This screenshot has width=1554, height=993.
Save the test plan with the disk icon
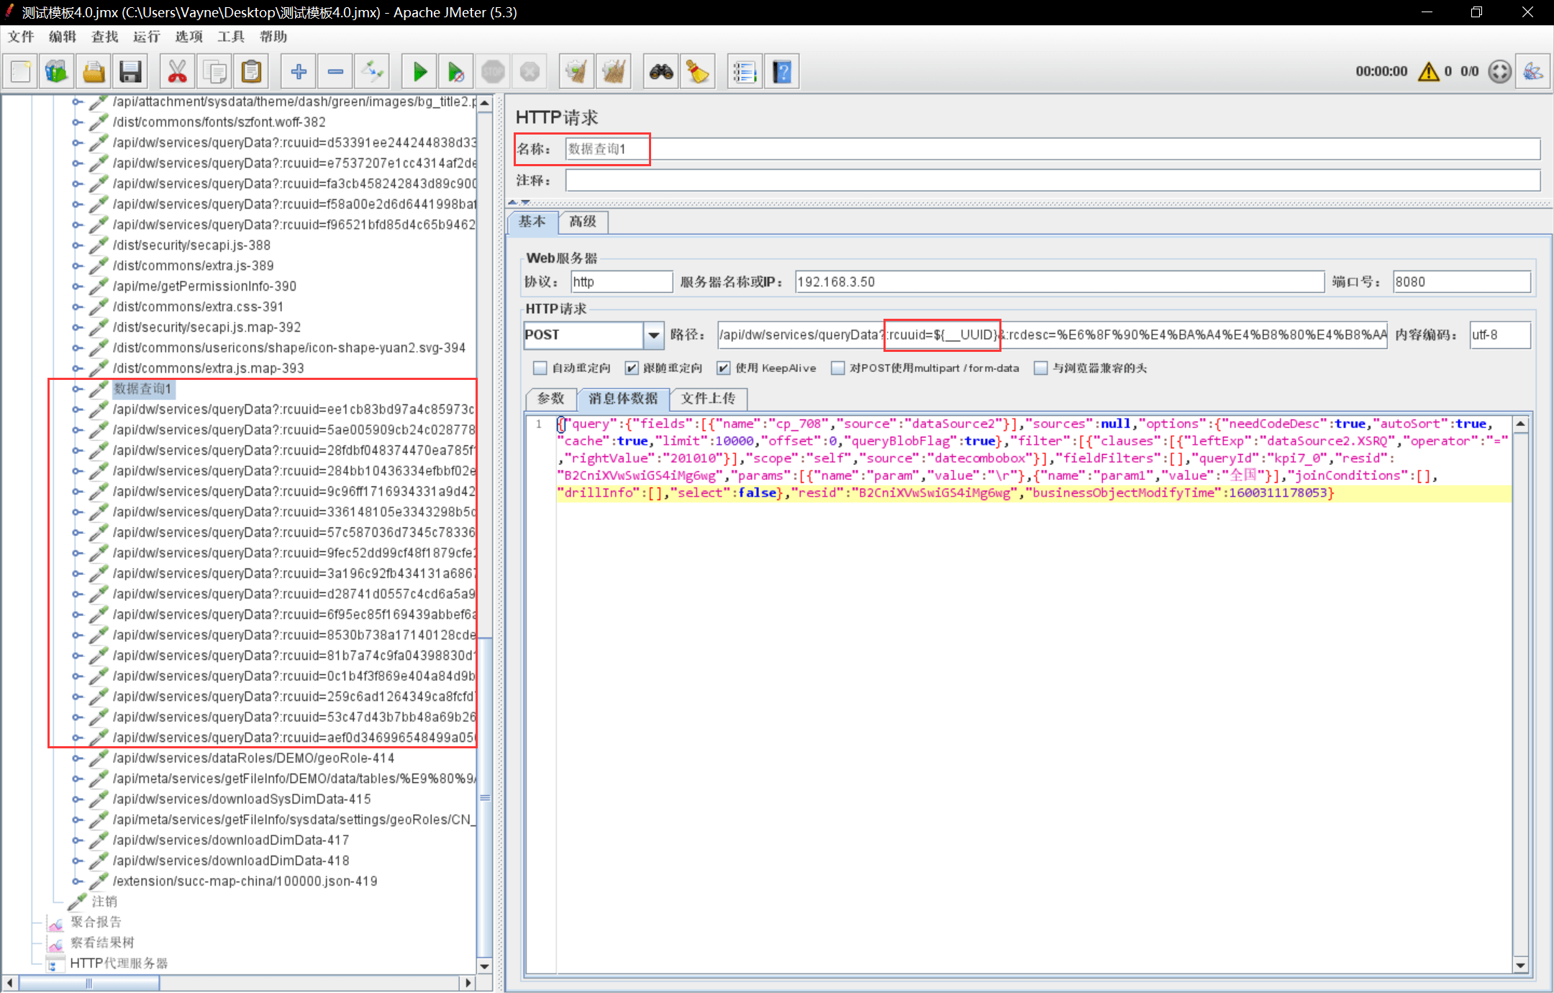click(129, 71)
